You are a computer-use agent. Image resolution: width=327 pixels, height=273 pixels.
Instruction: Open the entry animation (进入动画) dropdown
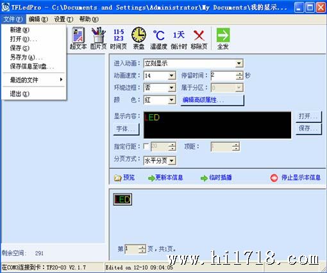(239, 63)
